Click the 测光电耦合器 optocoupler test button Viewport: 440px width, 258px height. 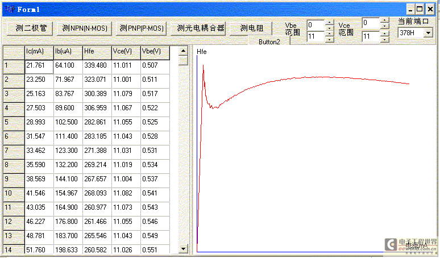pos(198,28)
